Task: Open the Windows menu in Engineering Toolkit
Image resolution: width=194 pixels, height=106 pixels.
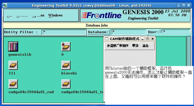Action: point(55,15)
